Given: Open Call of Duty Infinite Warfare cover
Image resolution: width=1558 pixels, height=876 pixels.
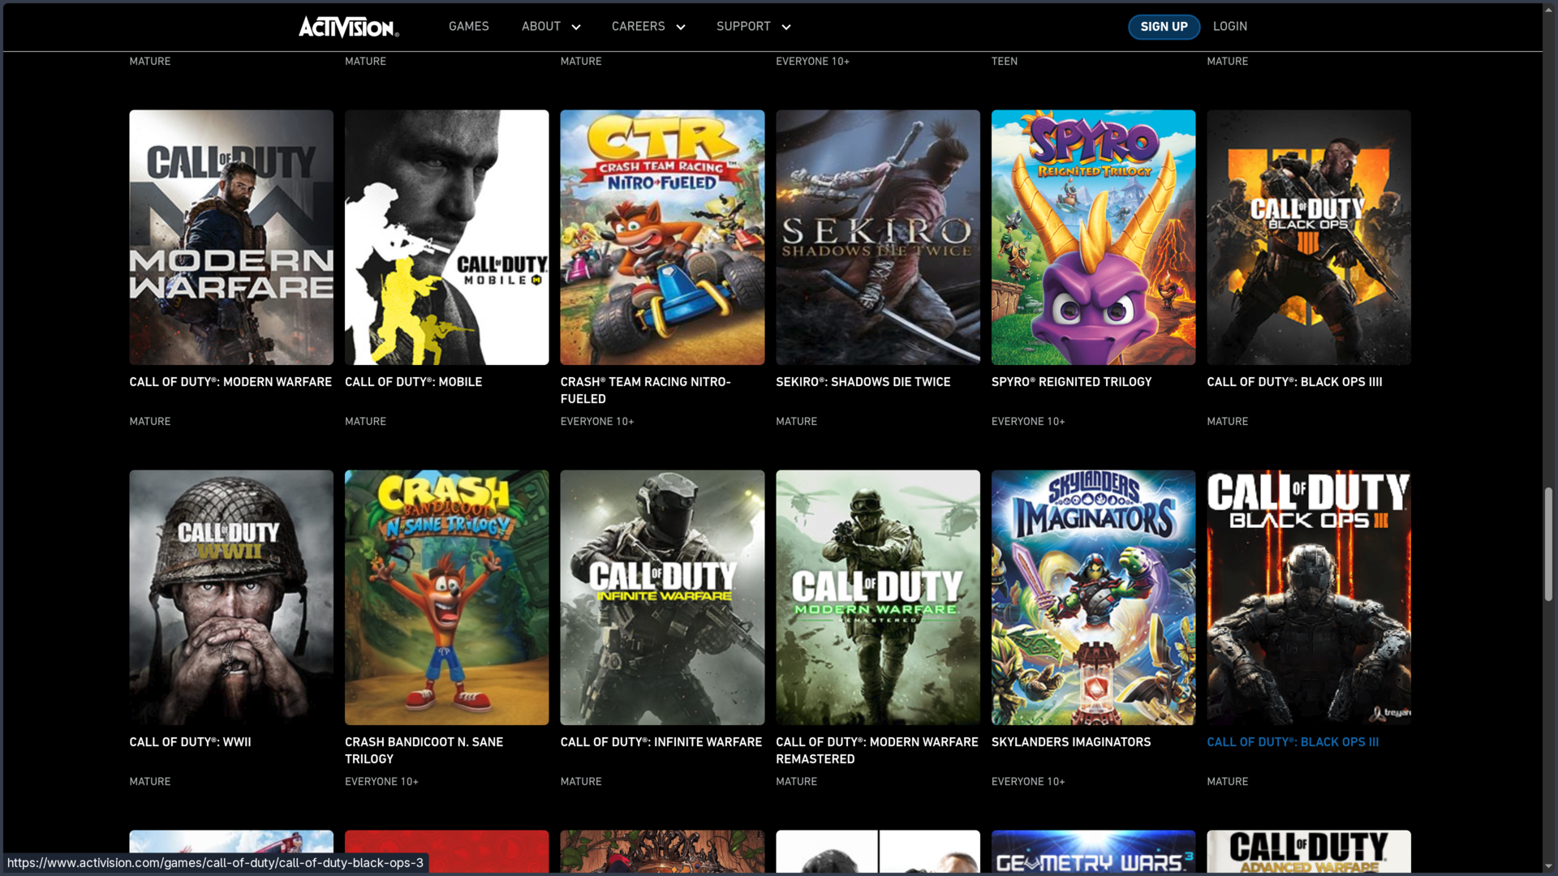Looking at the screenshot, I should [662, 598].
